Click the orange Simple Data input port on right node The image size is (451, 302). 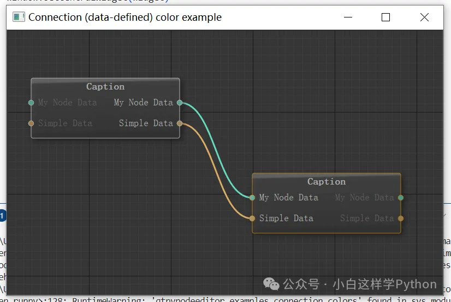(252, 218)
